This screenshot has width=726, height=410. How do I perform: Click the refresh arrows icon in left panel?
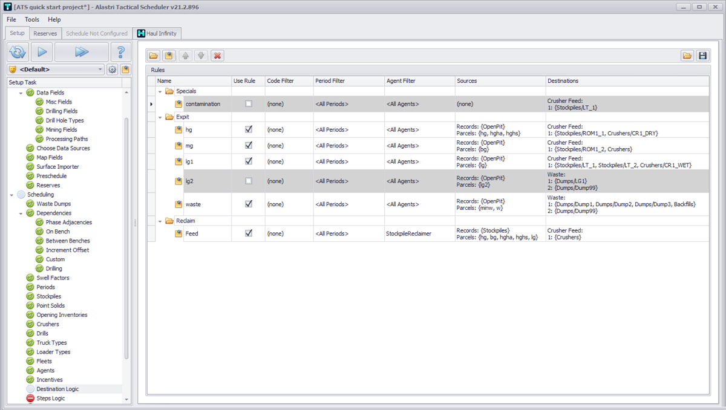pos(18,52)
